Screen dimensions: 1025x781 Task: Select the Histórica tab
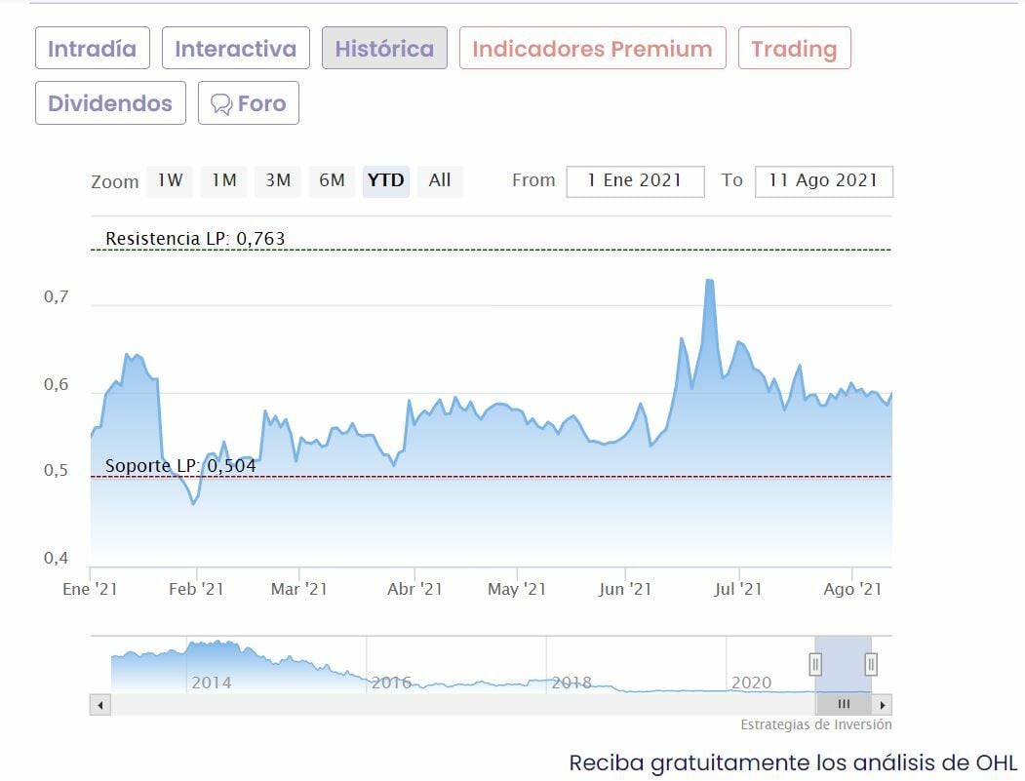click(x=384, y=49)
